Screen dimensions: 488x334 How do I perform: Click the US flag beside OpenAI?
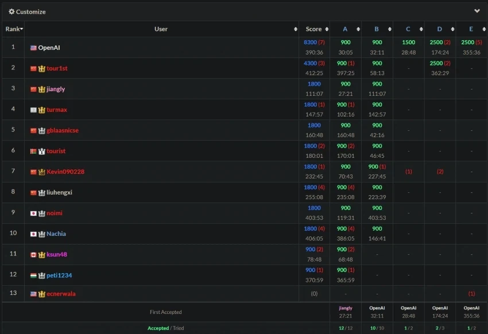(x=33, y=48)
